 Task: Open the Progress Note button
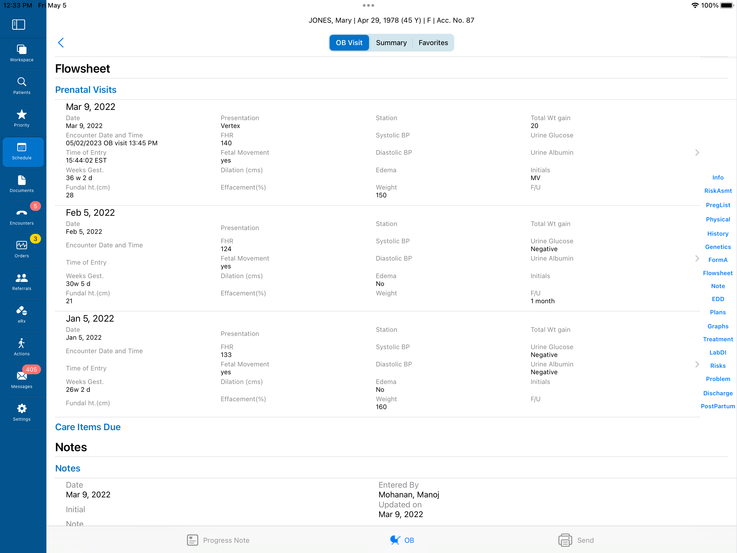tap(218, 540)
